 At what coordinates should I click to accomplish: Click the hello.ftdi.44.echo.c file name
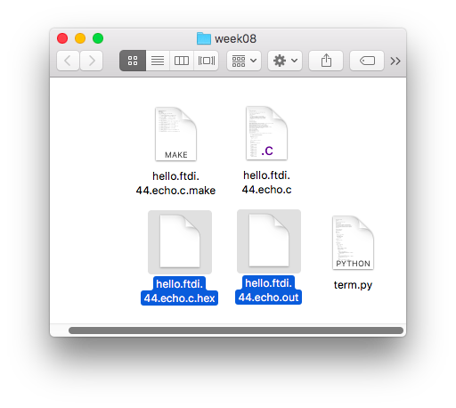[266, 183]
